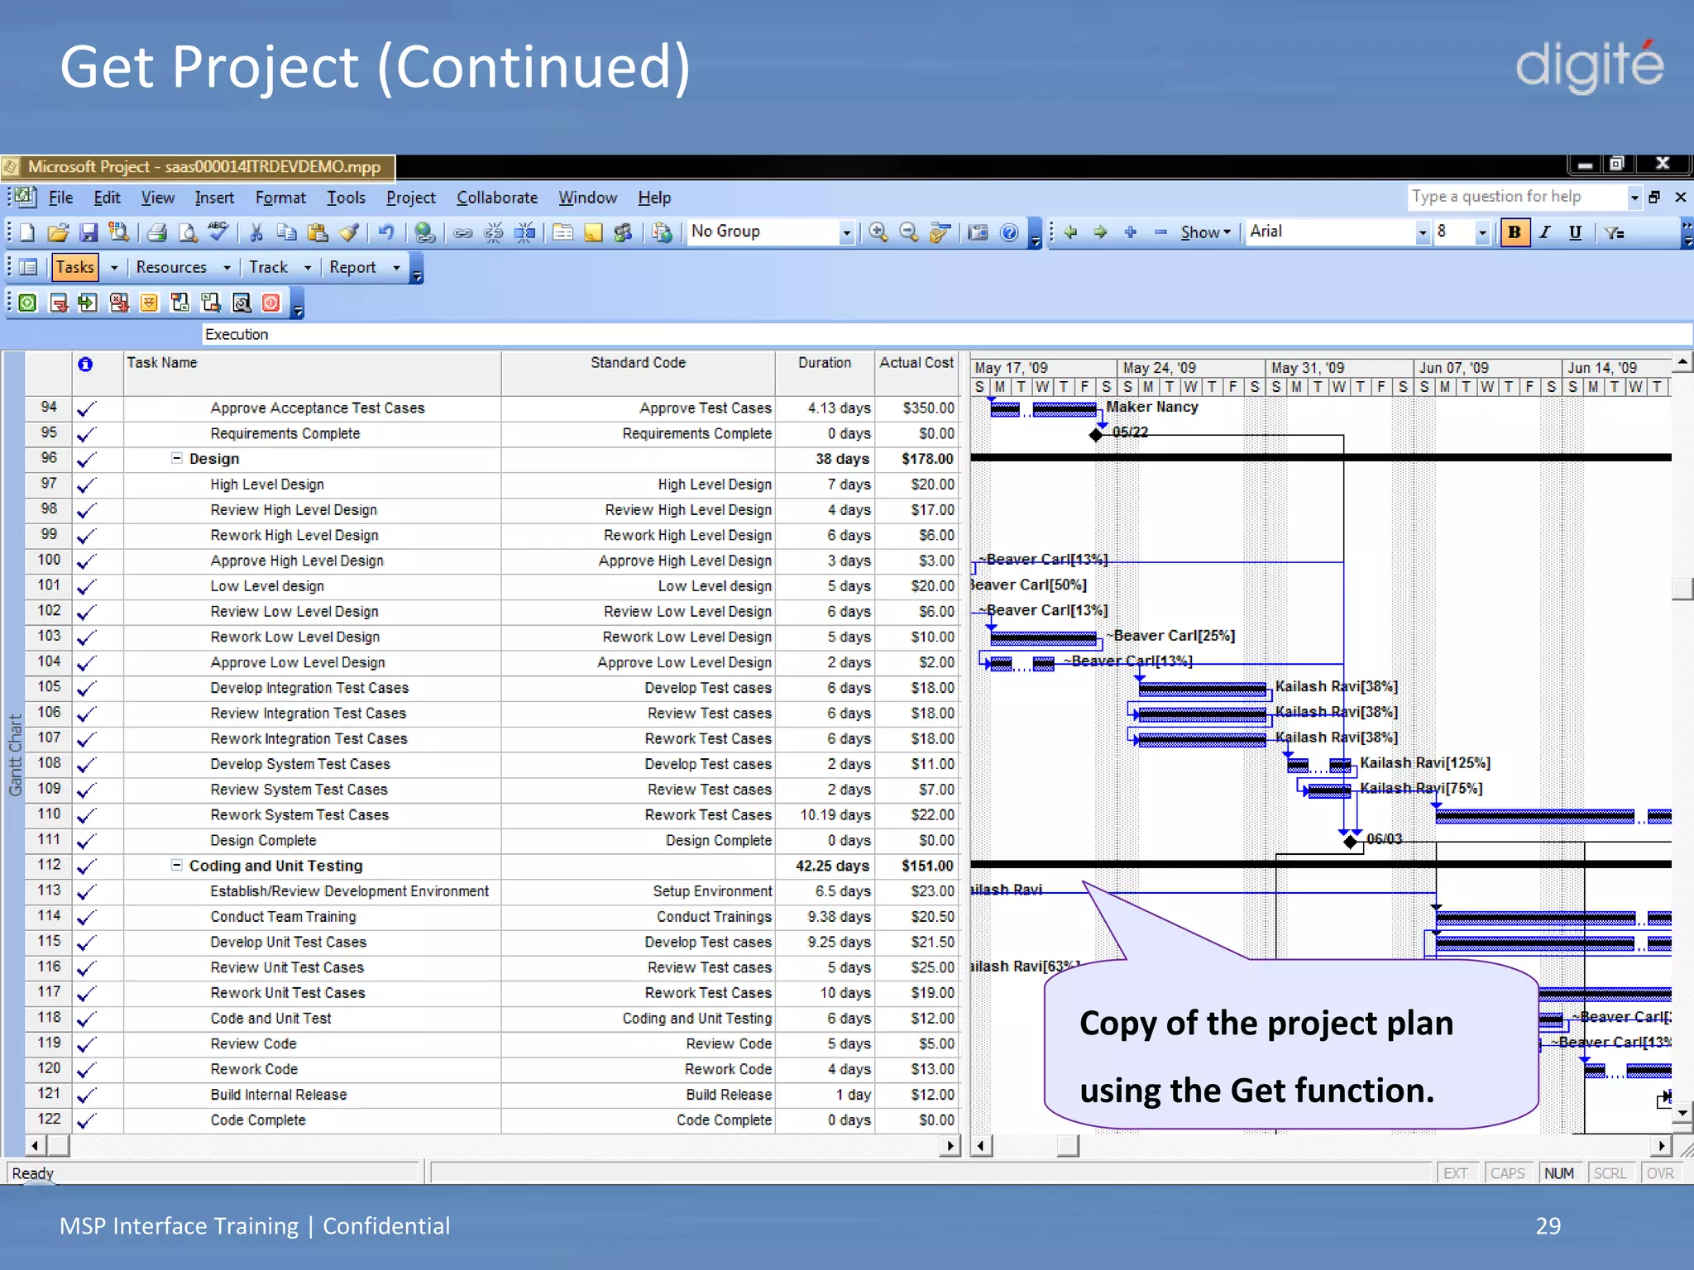The width and height of the screenshot is (1694, 1270).
Task: Click the Undo arrow icon
Action: tap(385, 233)
